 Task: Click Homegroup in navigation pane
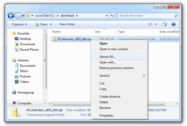(26, 92)
